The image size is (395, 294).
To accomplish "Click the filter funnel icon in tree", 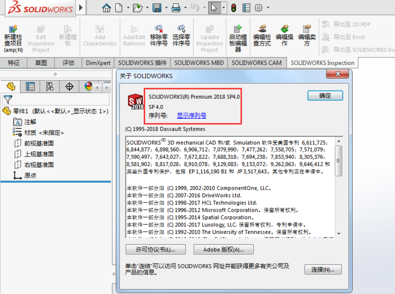I will coord(8,100).
